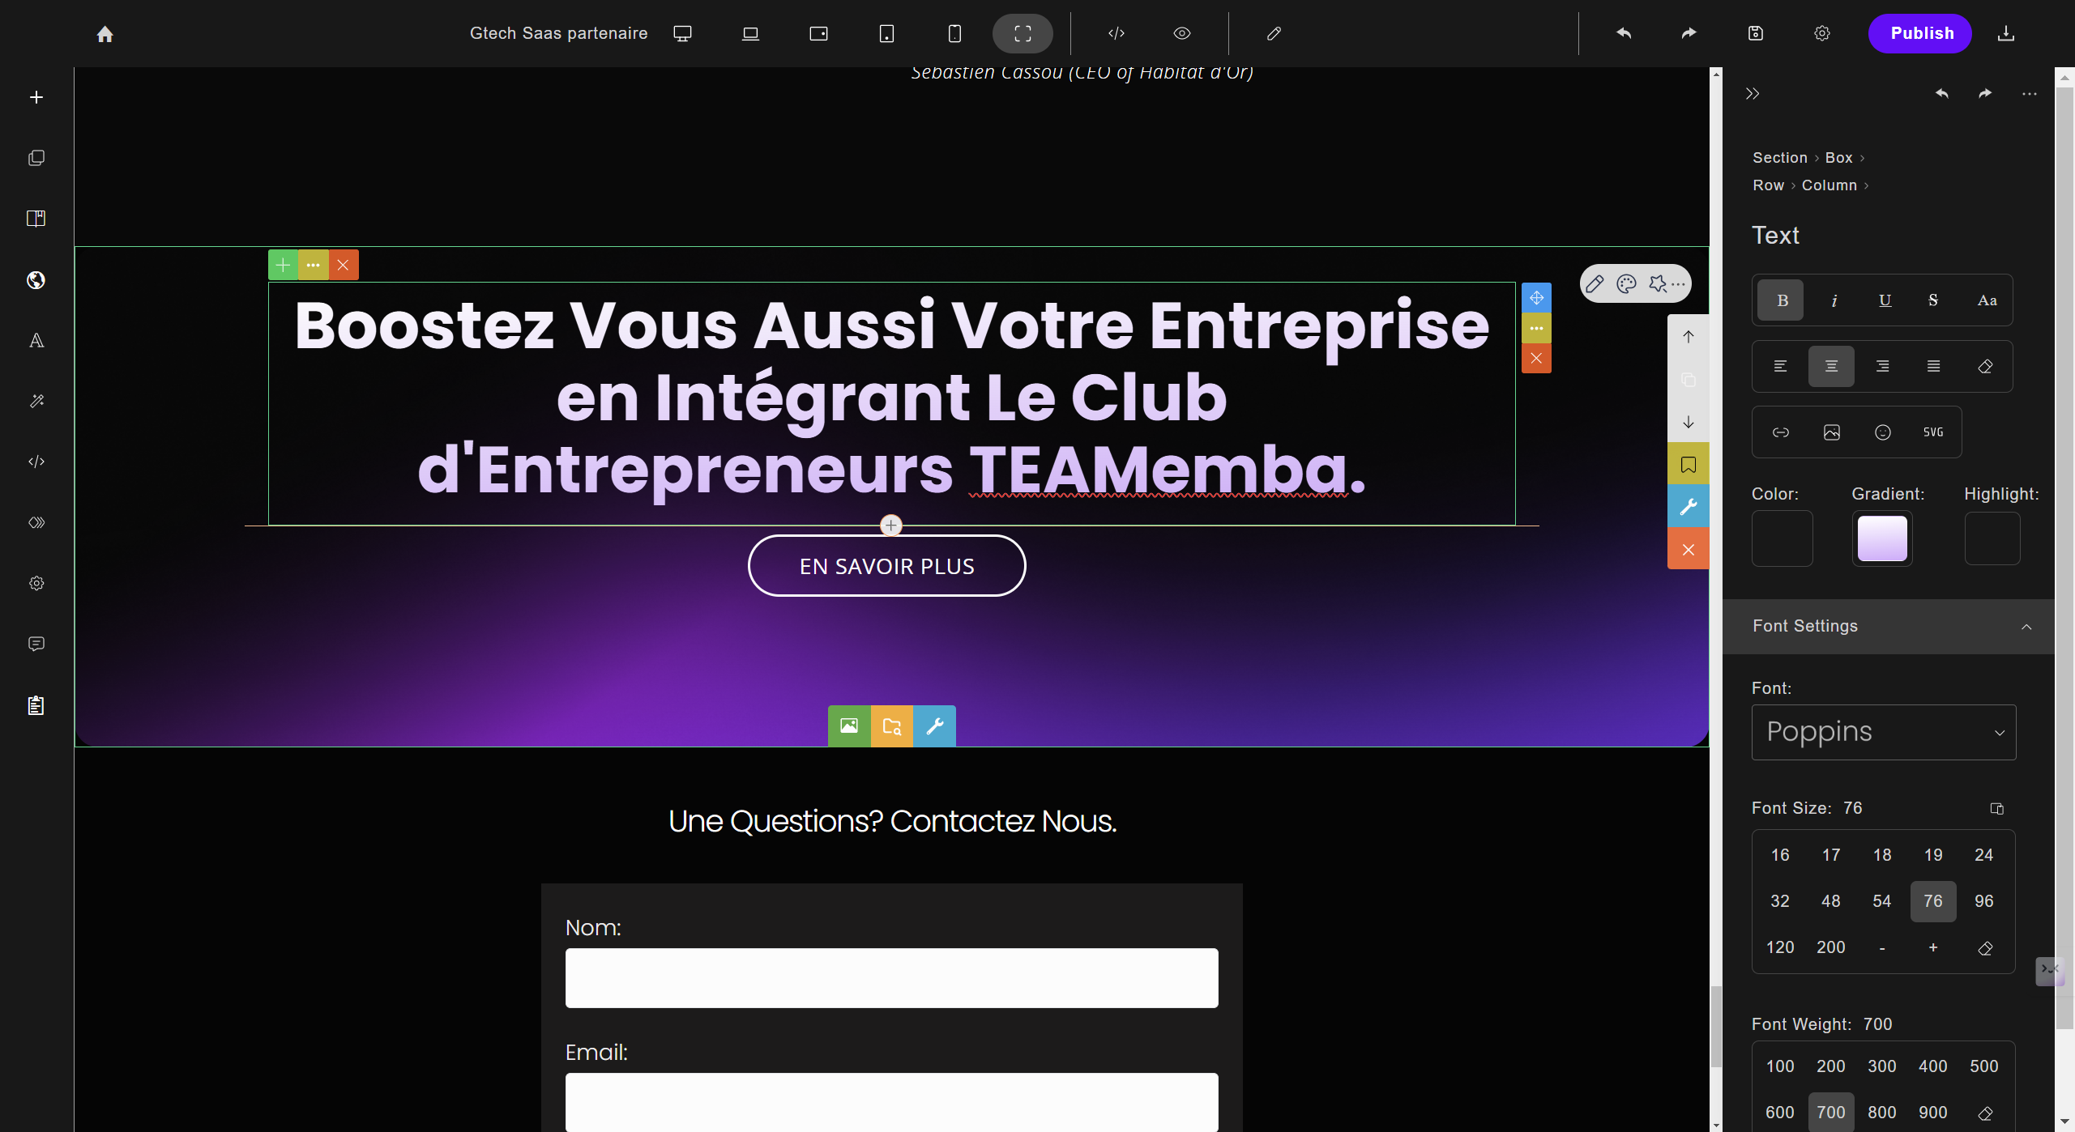Insert an SVG into the text
Image resolution: width=2075 pixels, height=1132 pixels.
(x=1933, y=432)
